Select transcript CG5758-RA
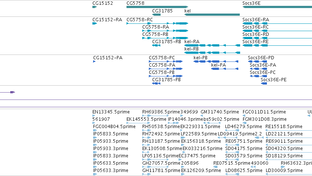The width and height of the screenshot is (312, 176). pyautogui.click(x=155, y=27)
